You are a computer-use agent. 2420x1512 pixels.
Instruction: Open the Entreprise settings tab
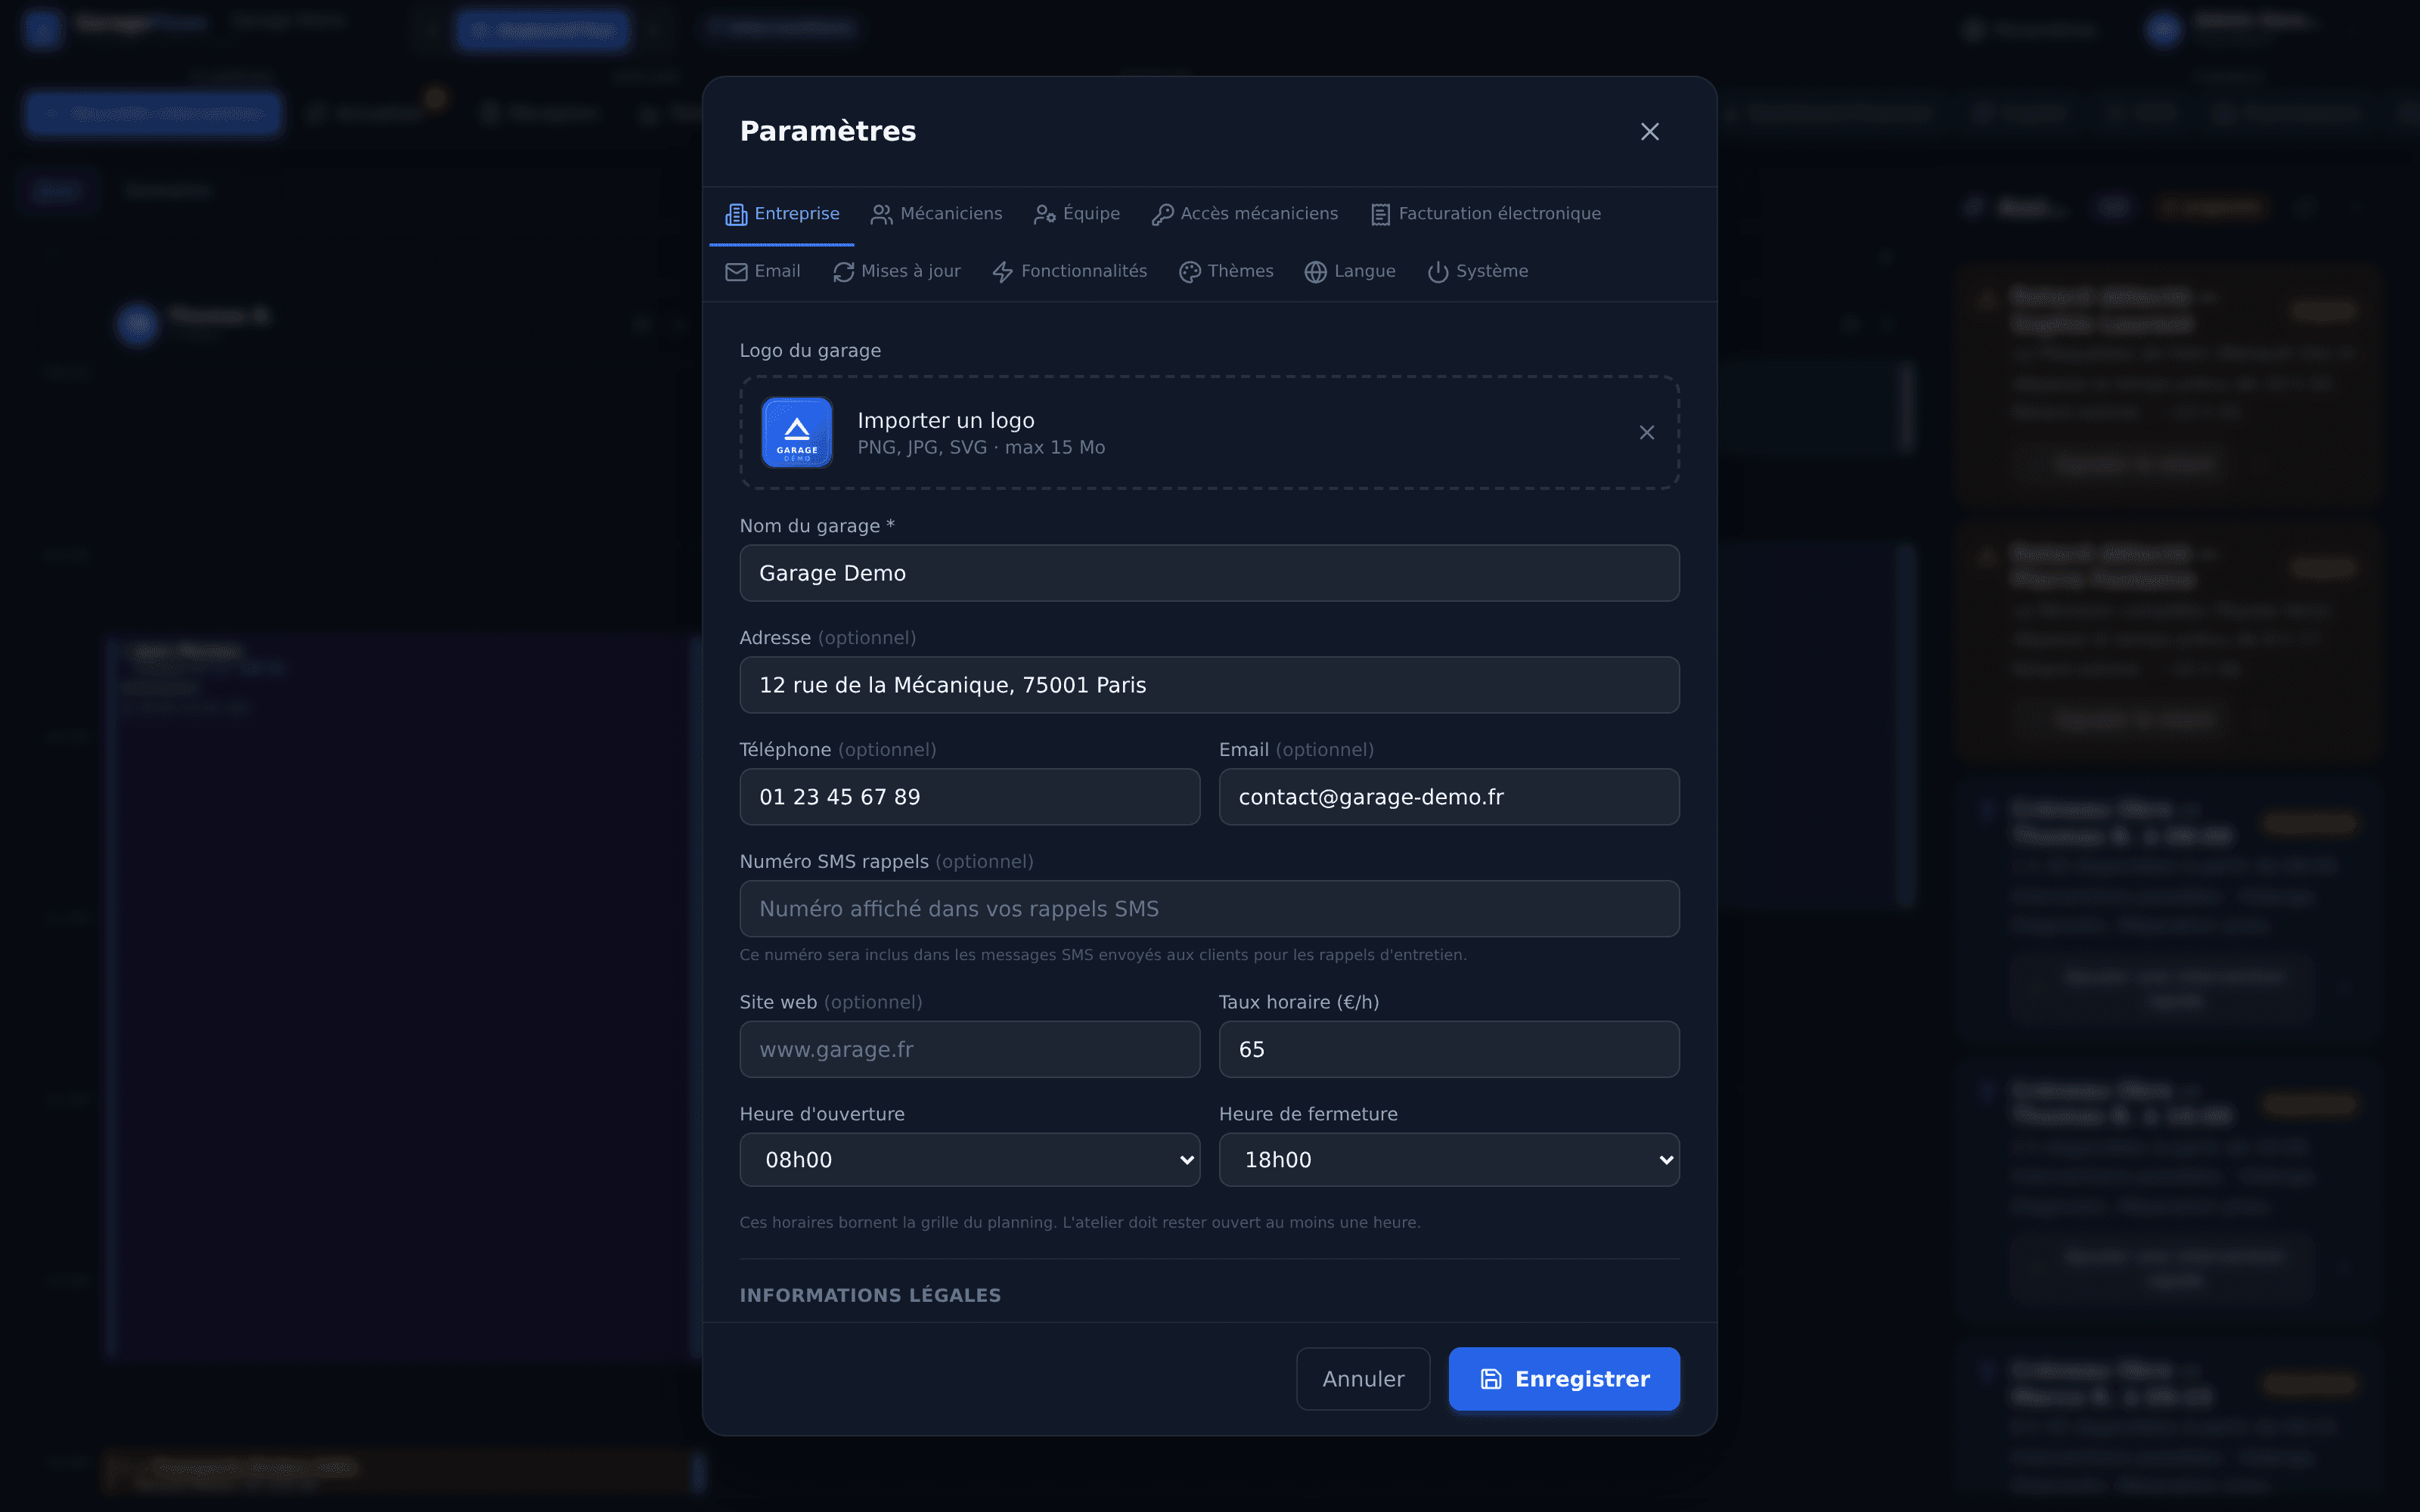point(782,214)
